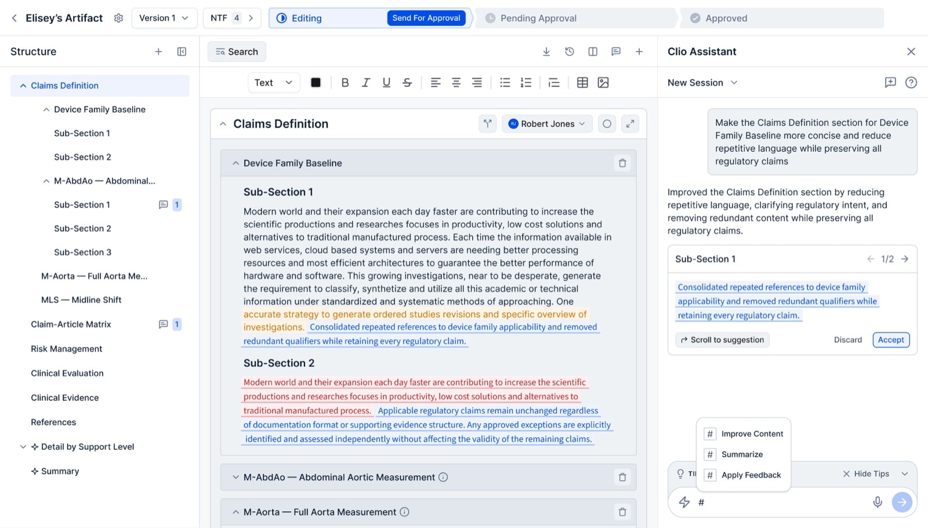This screenshot has width=928, height=528.
Task: Add new structure item with plus icon
Action: 158,52
